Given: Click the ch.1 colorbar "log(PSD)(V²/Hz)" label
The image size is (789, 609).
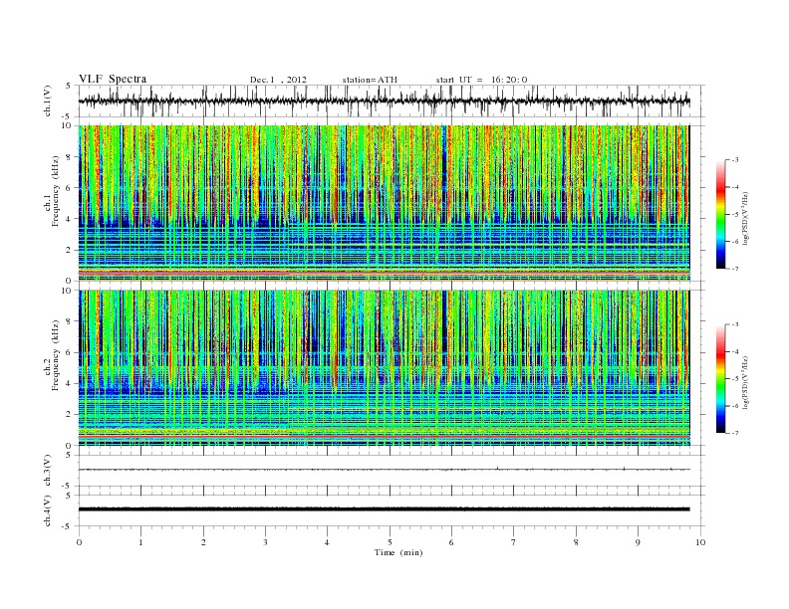Looking at the screenshot, I should pyautogui.click(x=746, y=219).
